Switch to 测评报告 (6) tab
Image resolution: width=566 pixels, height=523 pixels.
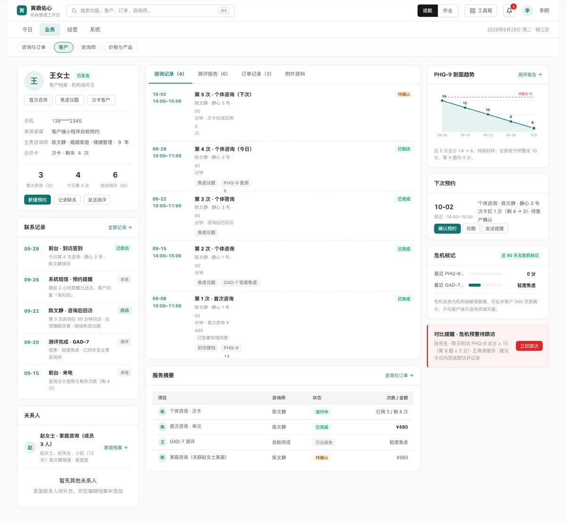coord(213,74)
